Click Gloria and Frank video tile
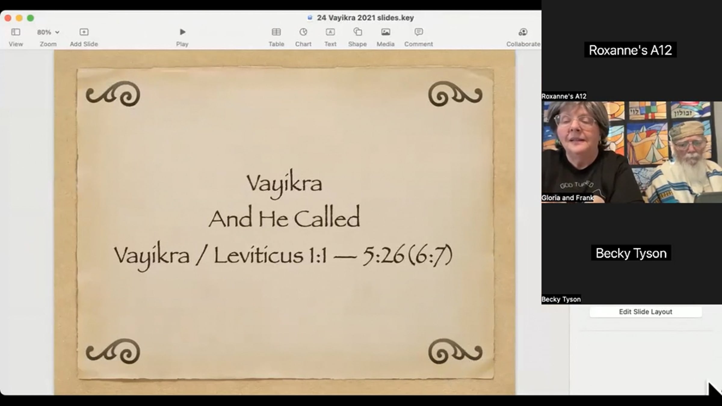Image resolution: width=722 pixels, height=406 pixels. tap(632, 152)
